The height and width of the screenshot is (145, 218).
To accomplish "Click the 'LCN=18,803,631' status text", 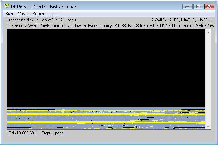I will (21, 133).
